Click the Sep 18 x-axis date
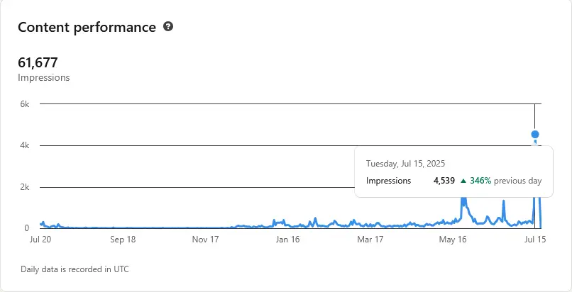The image size is (572, 292). 123,240
